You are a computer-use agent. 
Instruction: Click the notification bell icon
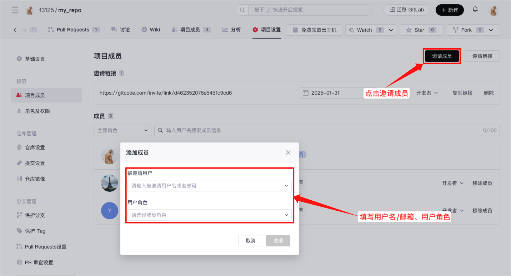pos(475,10)
